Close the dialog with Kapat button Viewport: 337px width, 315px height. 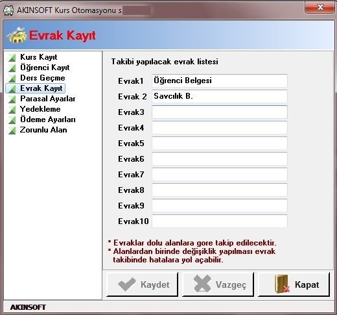(x=294, y=284)
